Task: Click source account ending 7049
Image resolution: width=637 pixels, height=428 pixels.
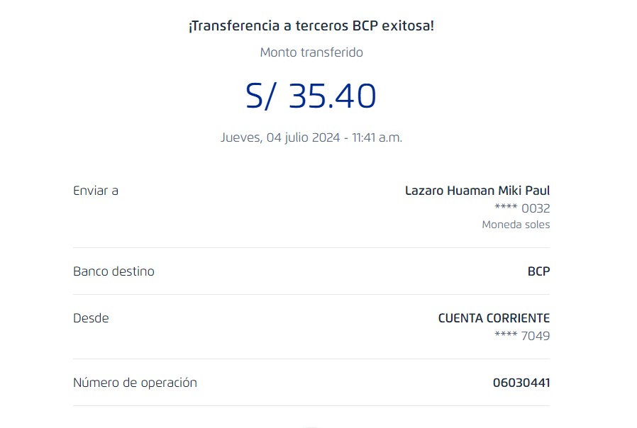Action: [x=521, y=336]
